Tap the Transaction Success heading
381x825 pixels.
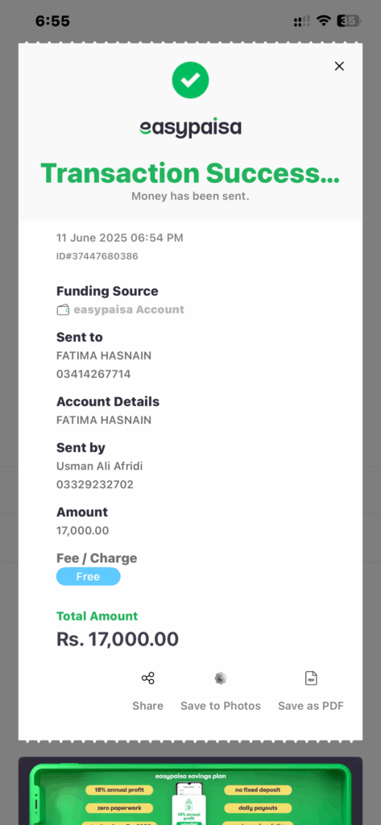tap(190, 172)
